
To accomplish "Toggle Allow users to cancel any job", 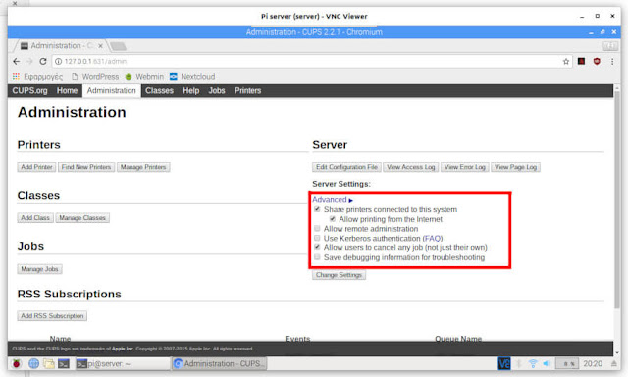I will coord(317,247).
